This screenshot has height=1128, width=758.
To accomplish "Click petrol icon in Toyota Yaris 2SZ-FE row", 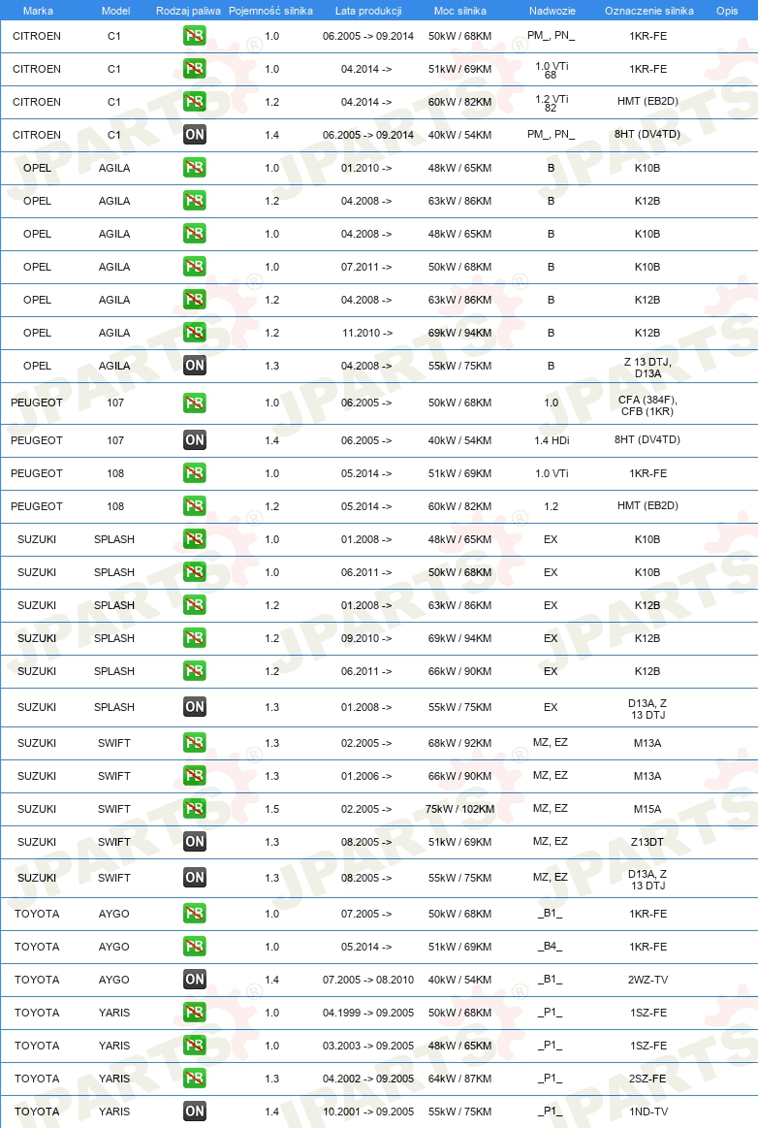I will point(194,1079).
